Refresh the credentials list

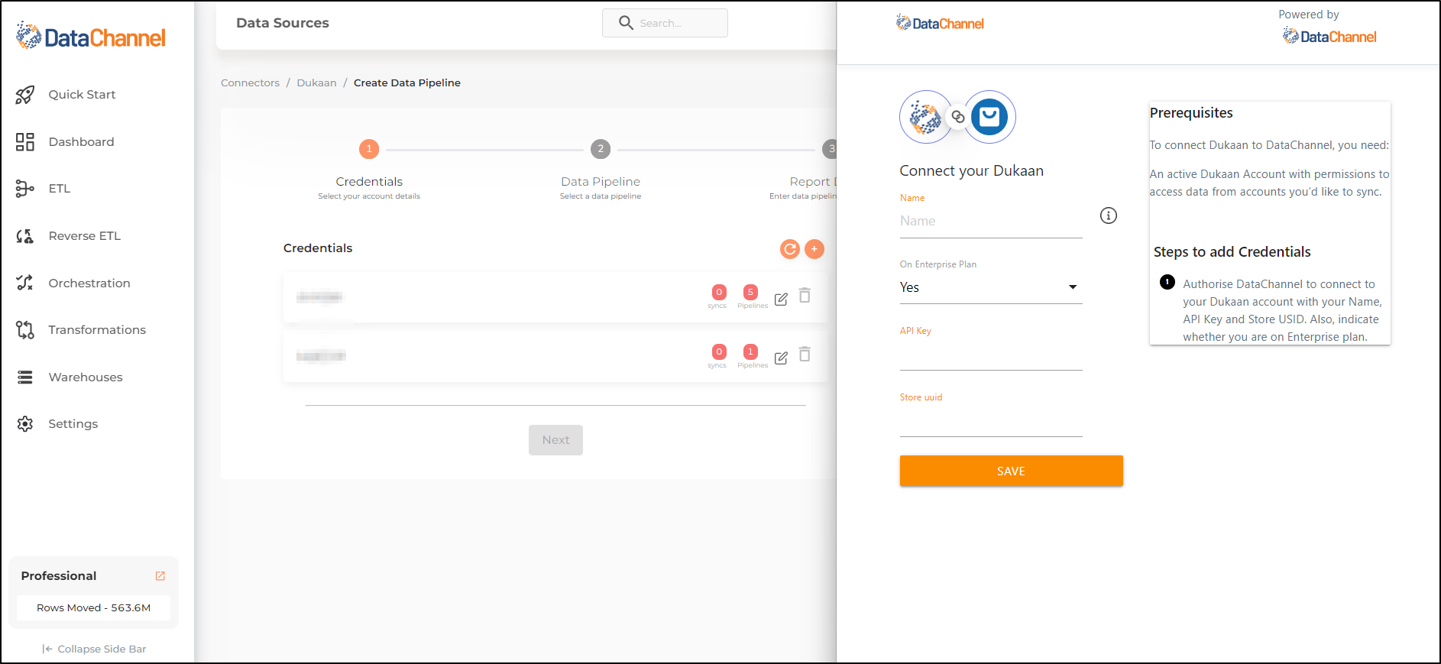790,249
